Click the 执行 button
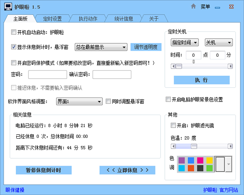Viewport: 244px width, 195px height. (202, 80)
